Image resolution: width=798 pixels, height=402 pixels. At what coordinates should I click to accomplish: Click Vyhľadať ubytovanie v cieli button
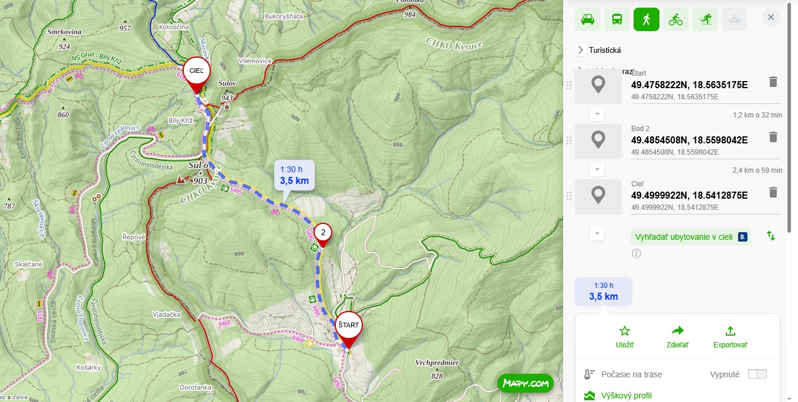[x=691, y=237]
